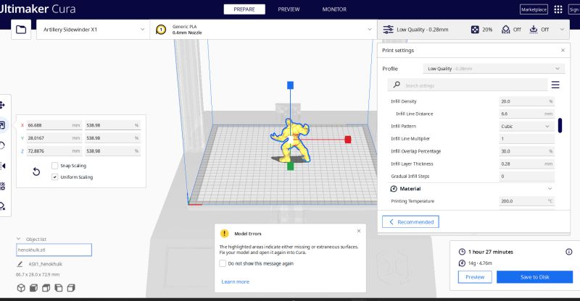Viewport: 580px width, 301px height.
Task: Close the Model Errors message
Action: (x=359, y=231)
